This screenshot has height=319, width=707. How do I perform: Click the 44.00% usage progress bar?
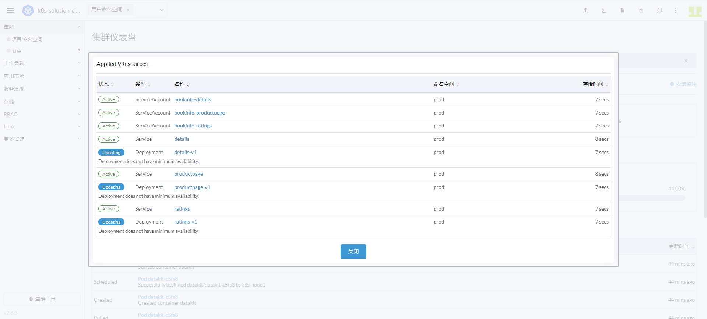(x=652, y=198)
